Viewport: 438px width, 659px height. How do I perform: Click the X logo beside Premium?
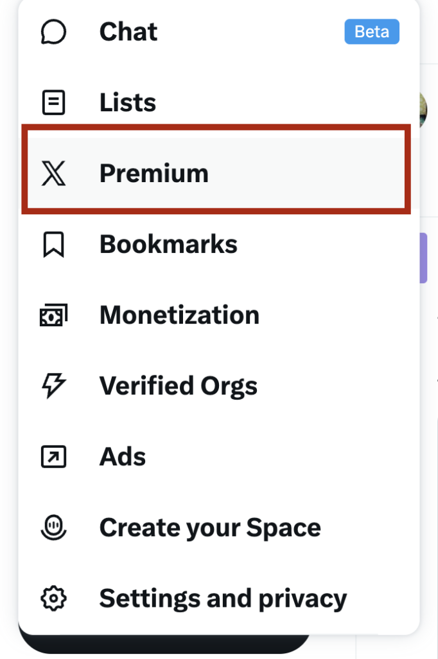(53, 174)
